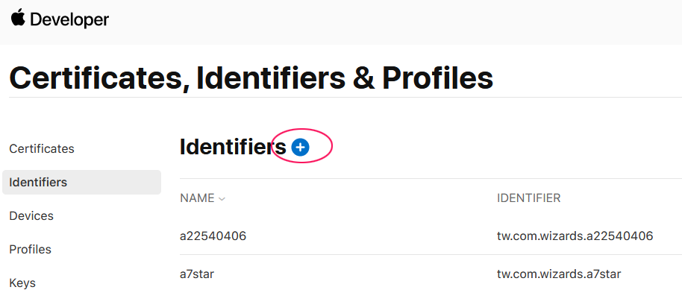Go to Devices in the sidebar
Screen dimensions: 682x290
coord(31,215)
